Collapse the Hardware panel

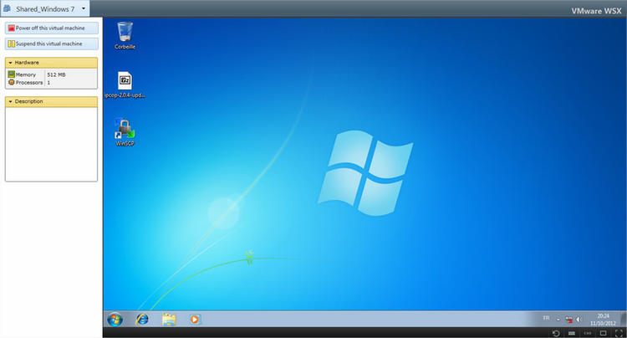tap(51, 63)
